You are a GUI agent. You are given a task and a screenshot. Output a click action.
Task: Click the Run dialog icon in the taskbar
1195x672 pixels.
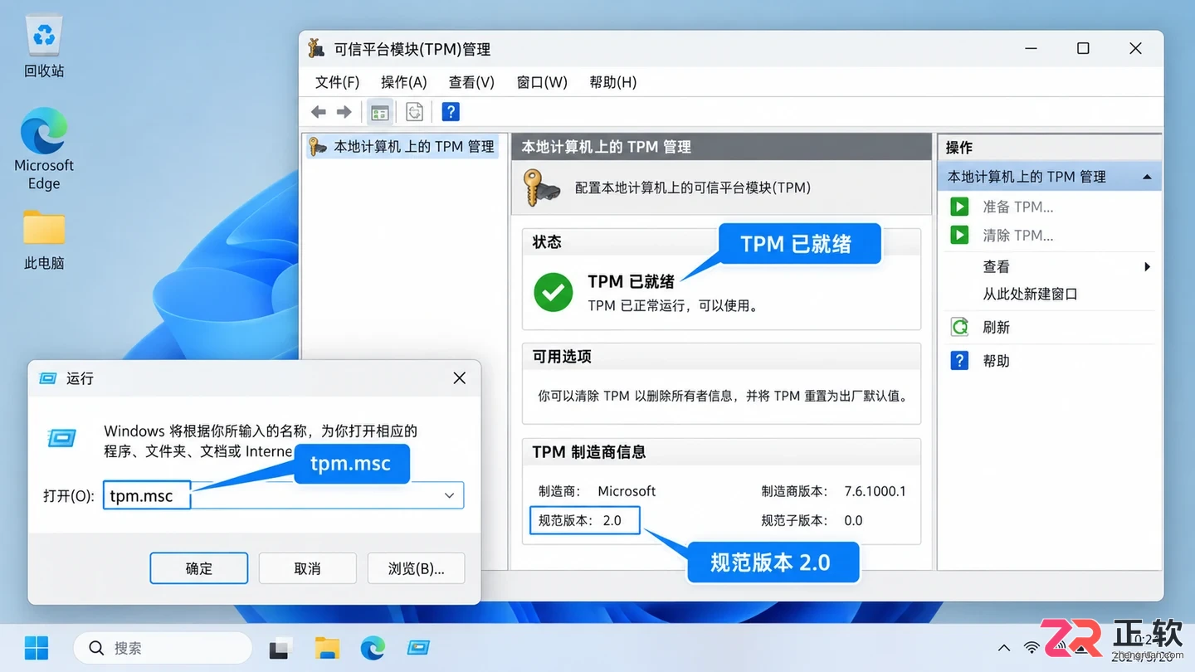click(x=418, y=648)
